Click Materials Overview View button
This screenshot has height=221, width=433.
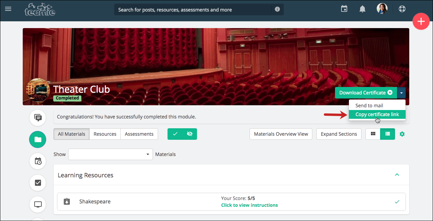tap(281, 134)
